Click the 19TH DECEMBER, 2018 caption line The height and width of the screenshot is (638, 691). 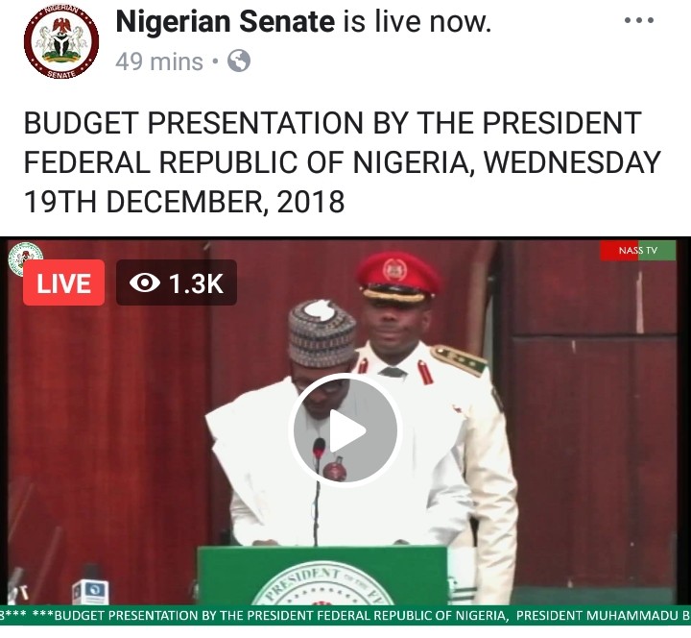coord(183,202)
